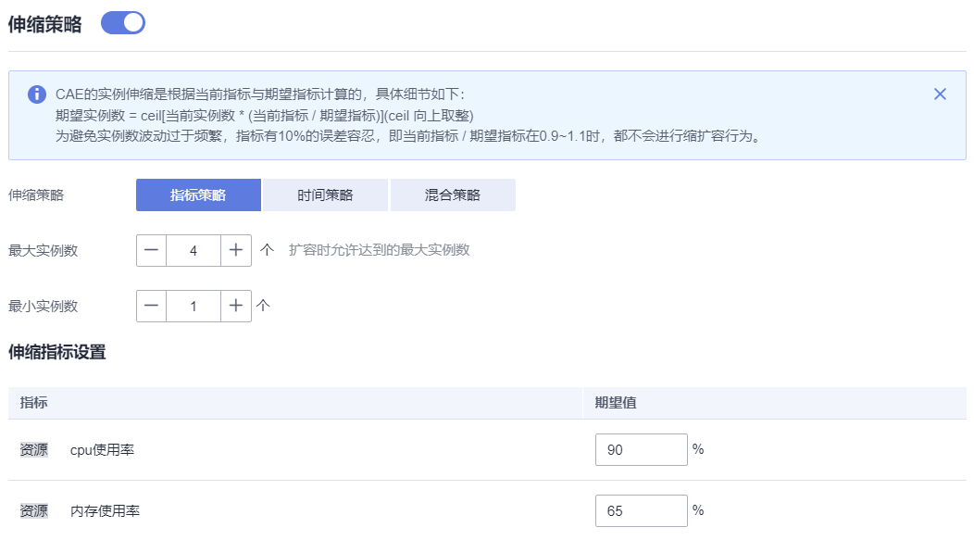Click the 指标 column header

(33, 403)
